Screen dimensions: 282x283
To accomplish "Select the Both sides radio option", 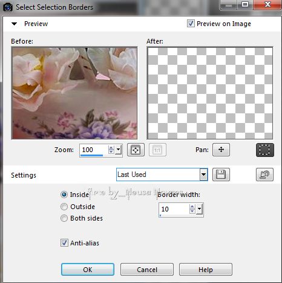I will coord(64,218).
